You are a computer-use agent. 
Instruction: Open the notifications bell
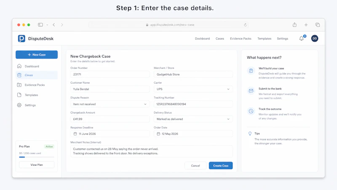[302, 39]
